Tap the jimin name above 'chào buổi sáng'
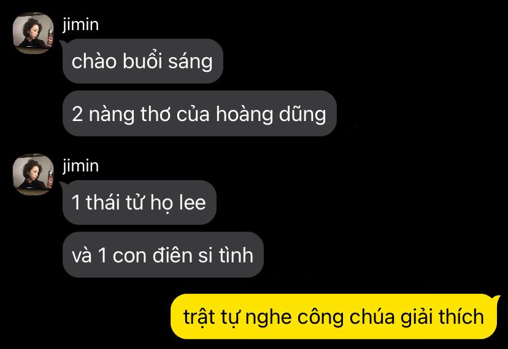This screenshot has width=508, height=349. click(x=80, y=25)
